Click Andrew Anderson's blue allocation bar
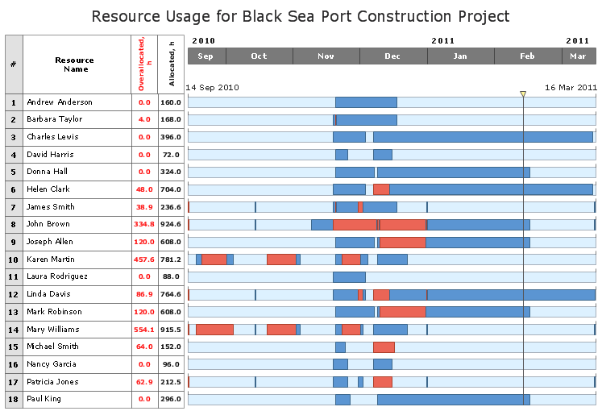 coord(366,102)
